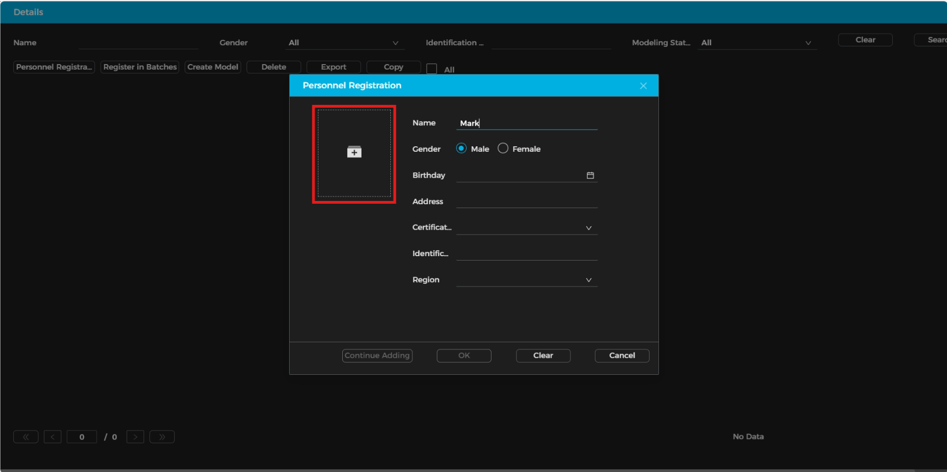
Task: Select the Female gender option
Action: pyautogui.click(x=503, y=149)
